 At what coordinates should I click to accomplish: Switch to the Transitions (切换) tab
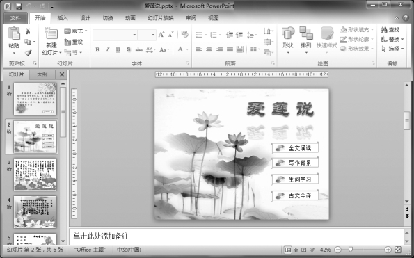click(107, 18)
